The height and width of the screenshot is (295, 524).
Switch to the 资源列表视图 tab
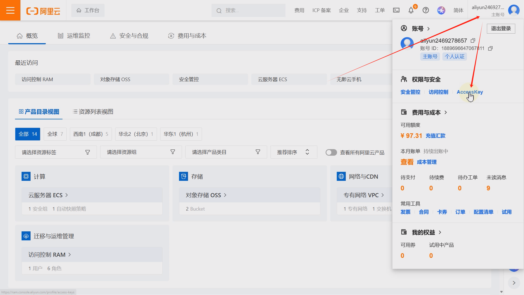(93, 112)
